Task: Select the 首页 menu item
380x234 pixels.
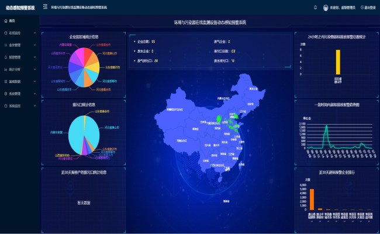Action: [x=12, y=20]
